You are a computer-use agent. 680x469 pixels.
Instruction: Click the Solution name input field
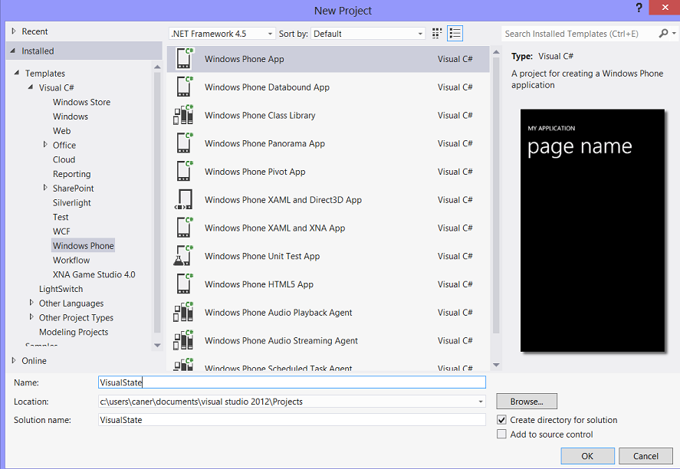pyautogui.click(x=292, y=420)
